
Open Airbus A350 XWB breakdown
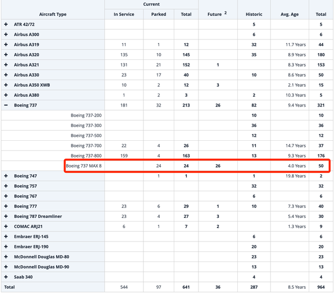point(6,85)
